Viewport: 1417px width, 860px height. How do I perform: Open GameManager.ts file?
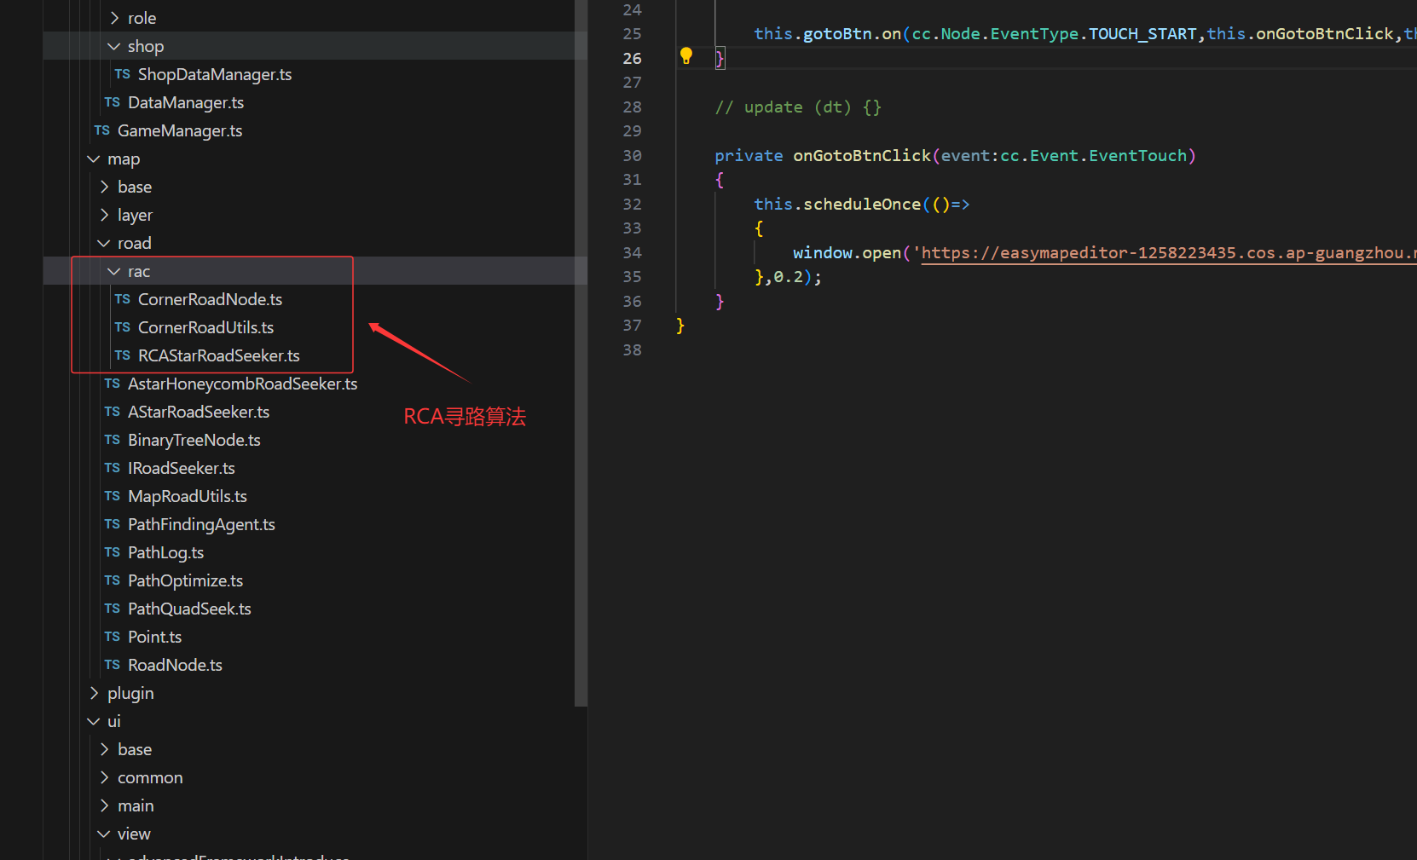tap(180, 130)
